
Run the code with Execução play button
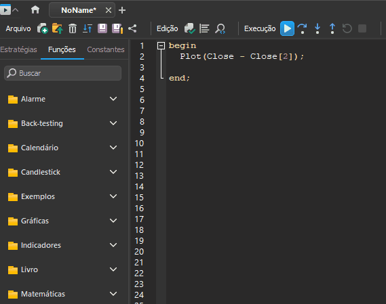[x=287, y=28]
